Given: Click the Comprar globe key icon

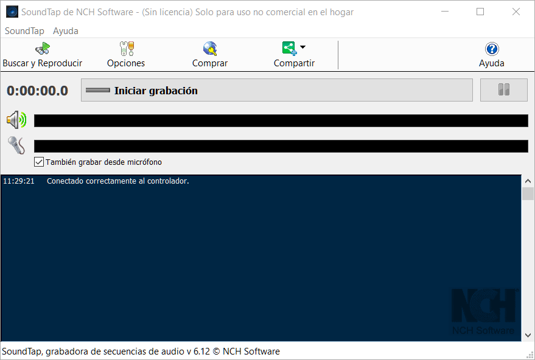Looking at the screenshot, I should tap(210, 49).
